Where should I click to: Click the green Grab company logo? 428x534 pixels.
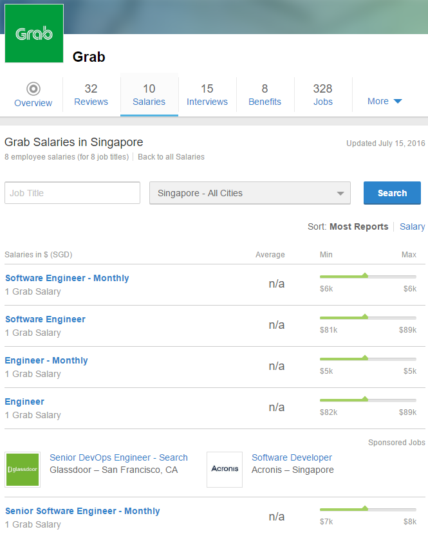coord(34,33)
